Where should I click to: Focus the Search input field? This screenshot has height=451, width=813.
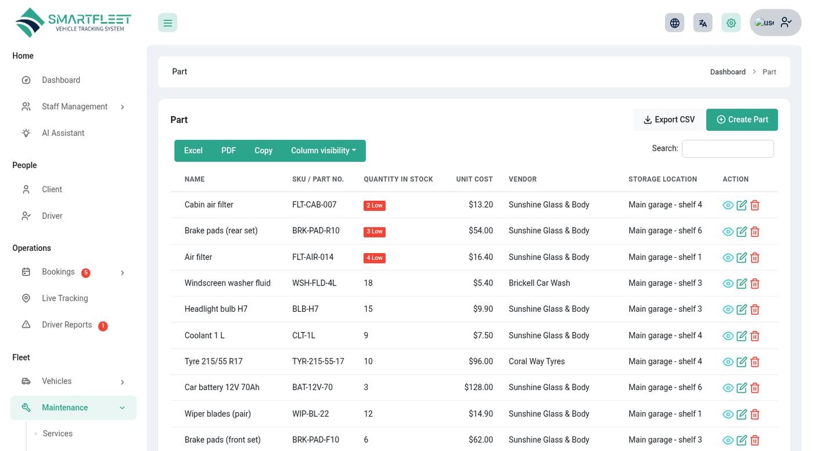pyautogui.click(x=728, y=149)
